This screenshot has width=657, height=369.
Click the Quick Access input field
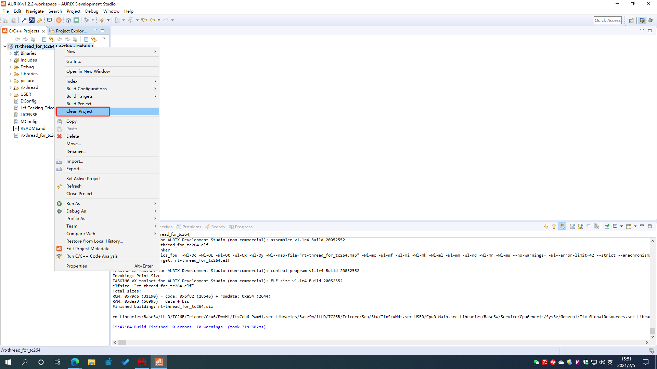click(x=608, y=20)
